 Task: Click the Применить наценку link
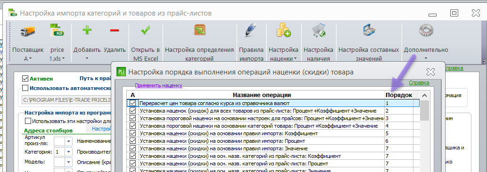pyautogui.click(x=158, y=85)
